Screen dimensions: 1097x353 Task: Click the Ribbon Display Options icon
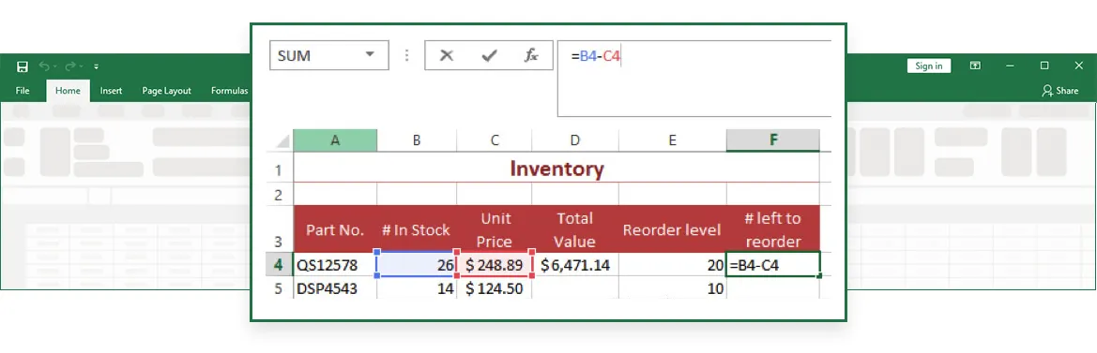coord(975,66)
